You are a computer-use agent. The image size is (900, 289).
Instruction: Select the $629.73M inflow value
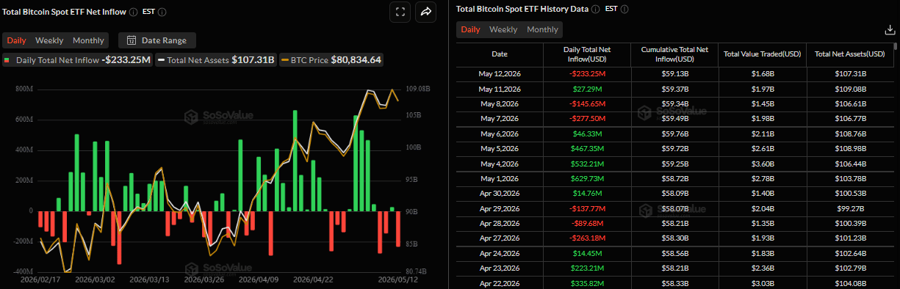coord(586,179)
